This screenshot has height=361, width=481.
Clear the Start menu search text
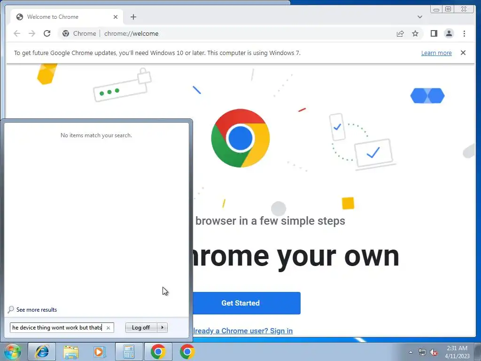pyautogui.click(x=108, y=328)
